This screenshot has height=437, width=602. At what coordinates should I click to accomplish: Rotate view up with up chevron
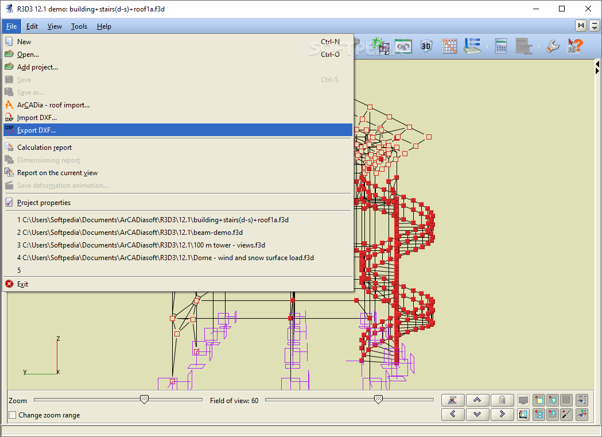pyautogui.click(x=477, y=400)
